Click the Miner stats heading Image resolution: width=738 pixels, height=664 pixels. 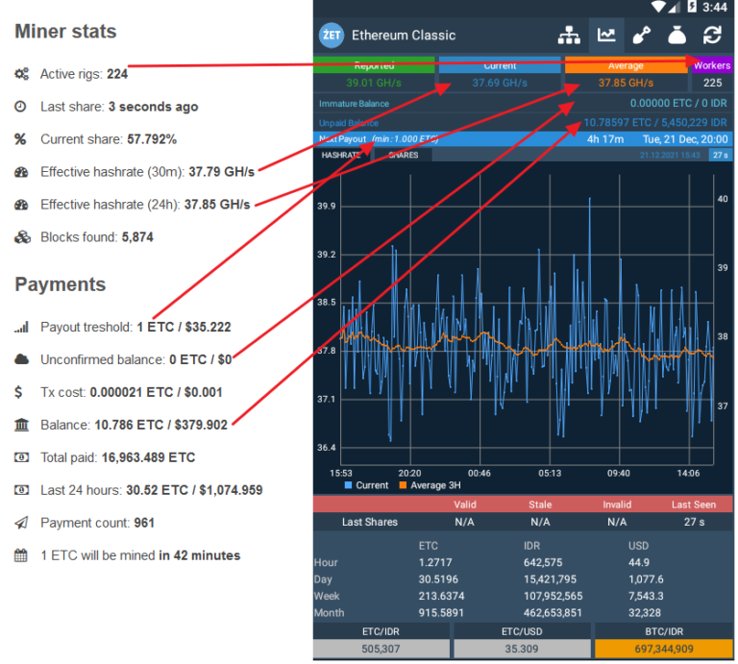(65, 32)
